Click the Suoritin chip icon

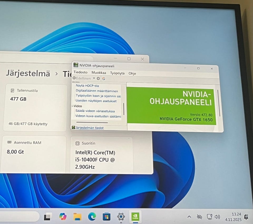point(77,143)
